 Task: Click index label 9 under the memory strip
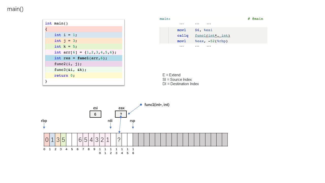[x=94, y=149]
